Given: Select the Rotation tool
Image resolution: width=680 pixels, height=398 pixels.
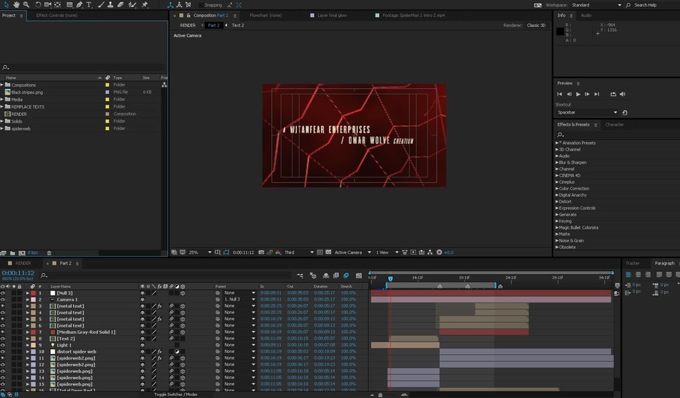Looking at the screenshot, I should tap(38, 5).
